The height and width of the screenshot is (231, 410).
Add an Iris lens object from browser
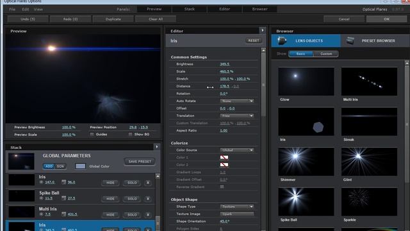pos(306,121)
